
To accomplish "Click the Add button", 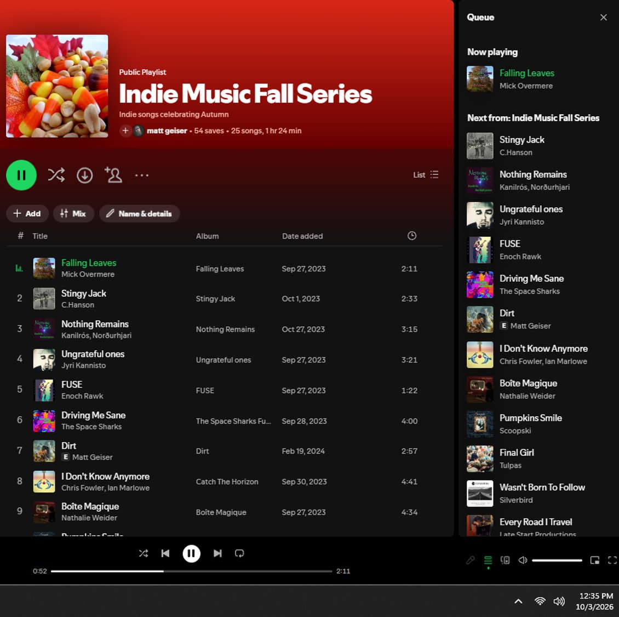I will point(27,213).
